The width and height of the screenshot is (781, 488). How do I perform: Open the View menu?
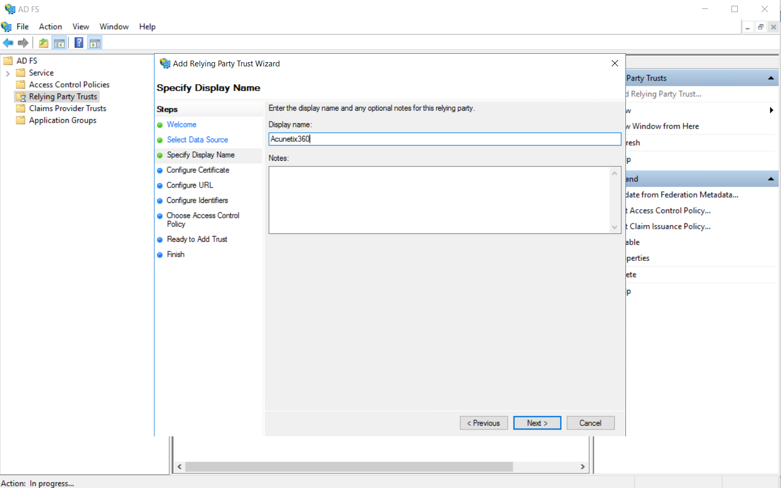click(x=81, y=26)
